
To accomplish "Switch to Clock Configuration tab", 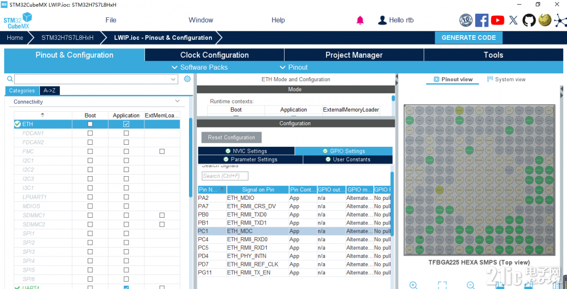I will pyautogui.click(x=214, y=55).
